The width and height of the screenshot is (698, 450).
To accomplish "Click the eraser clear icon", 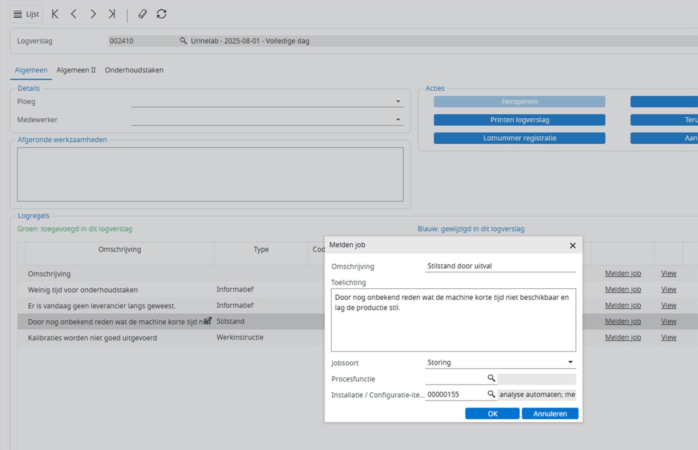I will [142, 14].
